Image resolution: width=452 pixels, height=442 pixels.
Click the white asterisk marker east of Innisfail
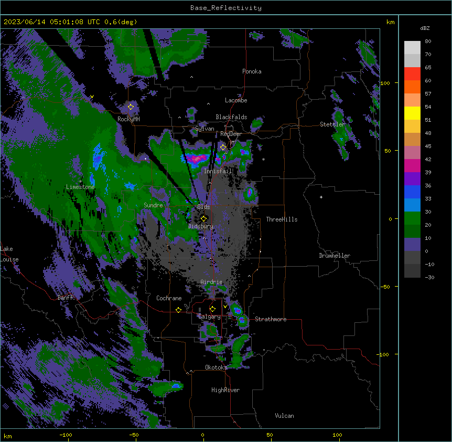tap(263, 159)
